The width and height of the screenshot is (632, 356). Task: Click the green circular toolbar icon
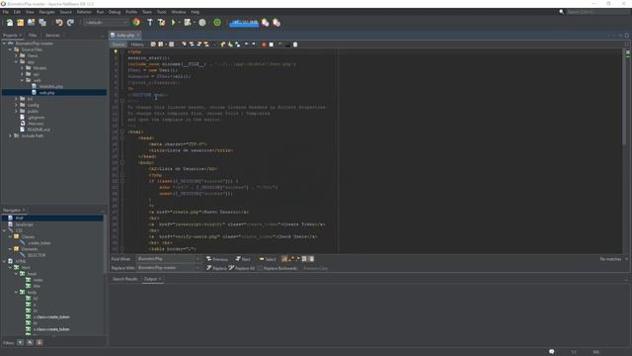click(217, 23)
